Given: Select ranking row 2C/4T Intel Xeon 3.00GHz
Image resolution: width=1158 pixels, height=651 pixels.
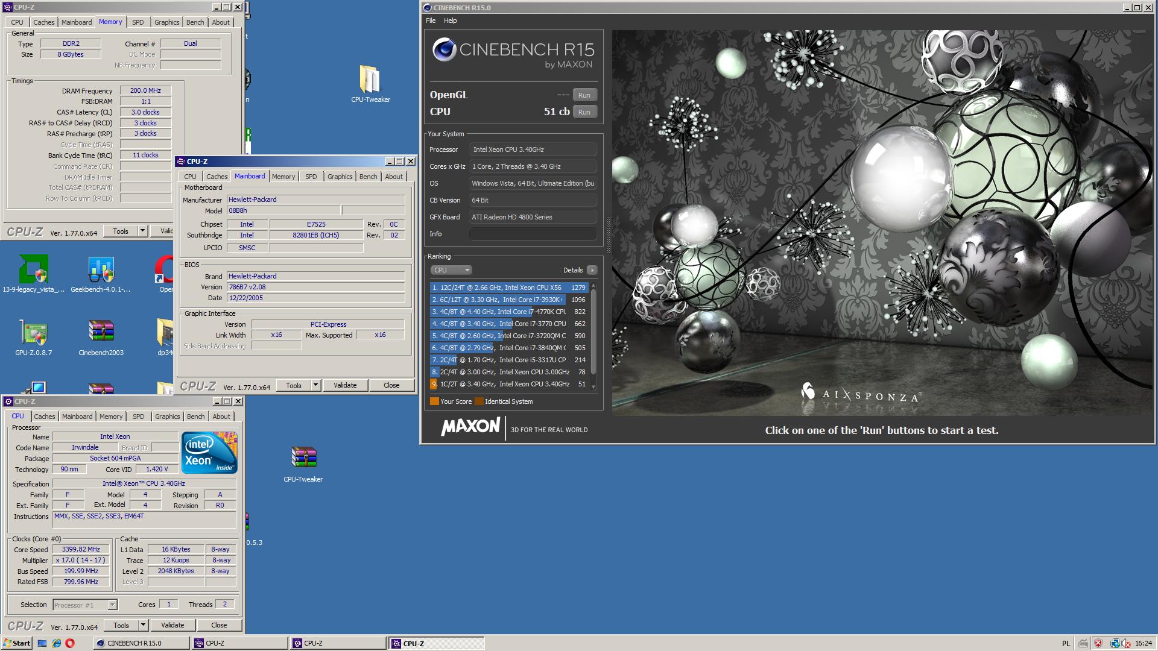Looking at the screenshot, I should [509, 372].
